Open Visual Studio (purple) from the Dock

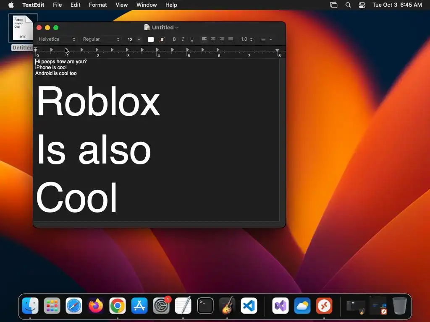click(280, 306)
